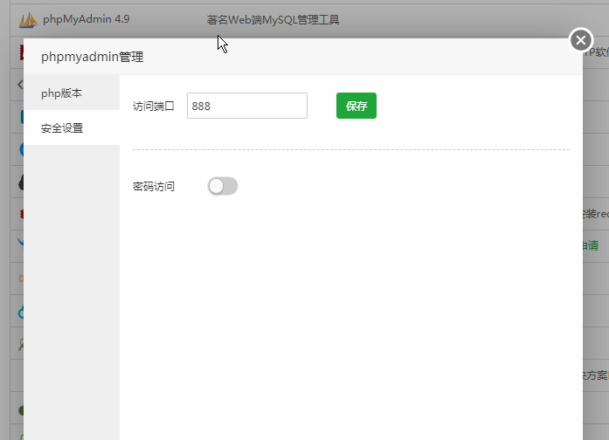This screenshot has width=609, height=440.
Task: Click the 访问端口 label
Action: 154,106
